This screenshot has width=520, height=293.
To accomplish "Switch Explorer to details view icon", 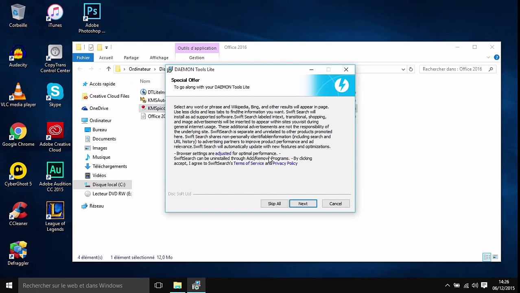I will pyautogui.click(x=487, y=257).
